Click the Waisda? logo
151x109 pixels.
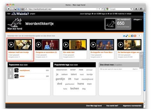pos(20,14)
